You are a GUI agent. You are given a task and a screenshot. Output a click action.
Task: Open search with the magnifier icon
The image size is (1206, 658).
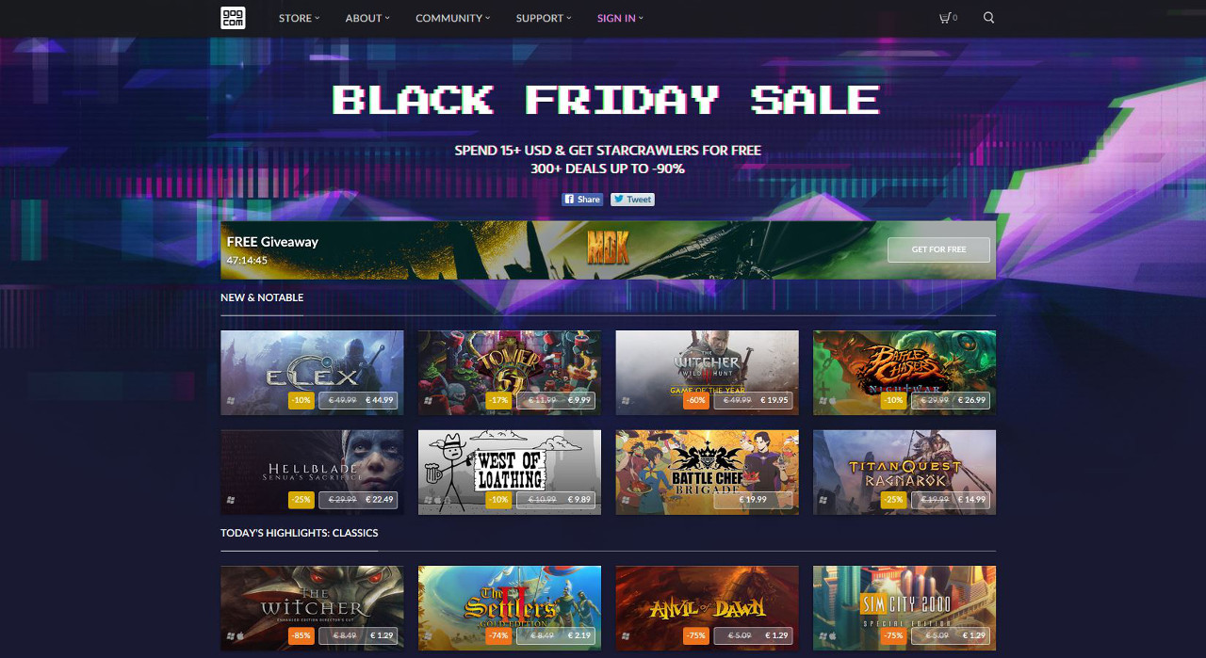(x=988, y=18)
